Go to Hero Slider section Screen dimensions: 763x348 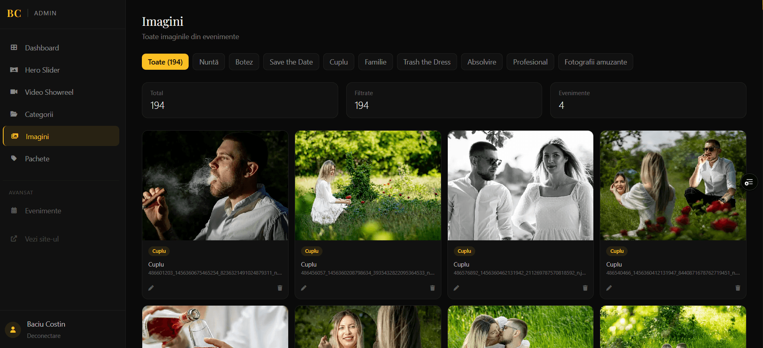[61, 70]
